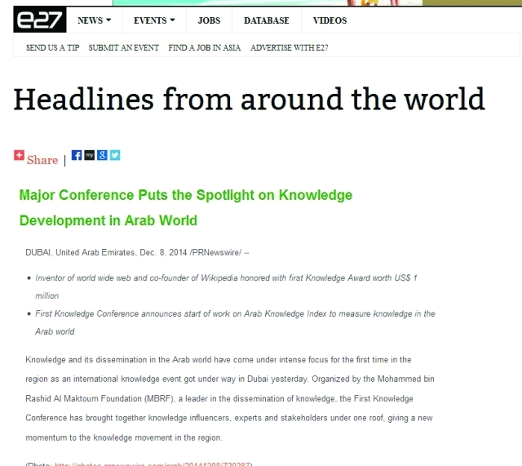The image size is (522, 466).
Task: Share via the black 'my' icon
Action: coord(89,155)
